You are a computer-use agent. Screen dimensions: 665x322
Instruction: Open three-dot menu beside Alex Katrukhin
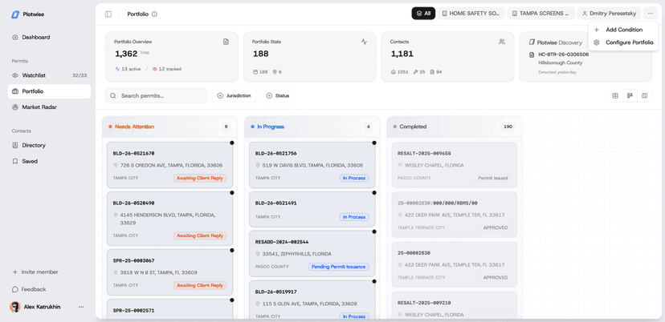pyautogui.click(x=81, y=307)
